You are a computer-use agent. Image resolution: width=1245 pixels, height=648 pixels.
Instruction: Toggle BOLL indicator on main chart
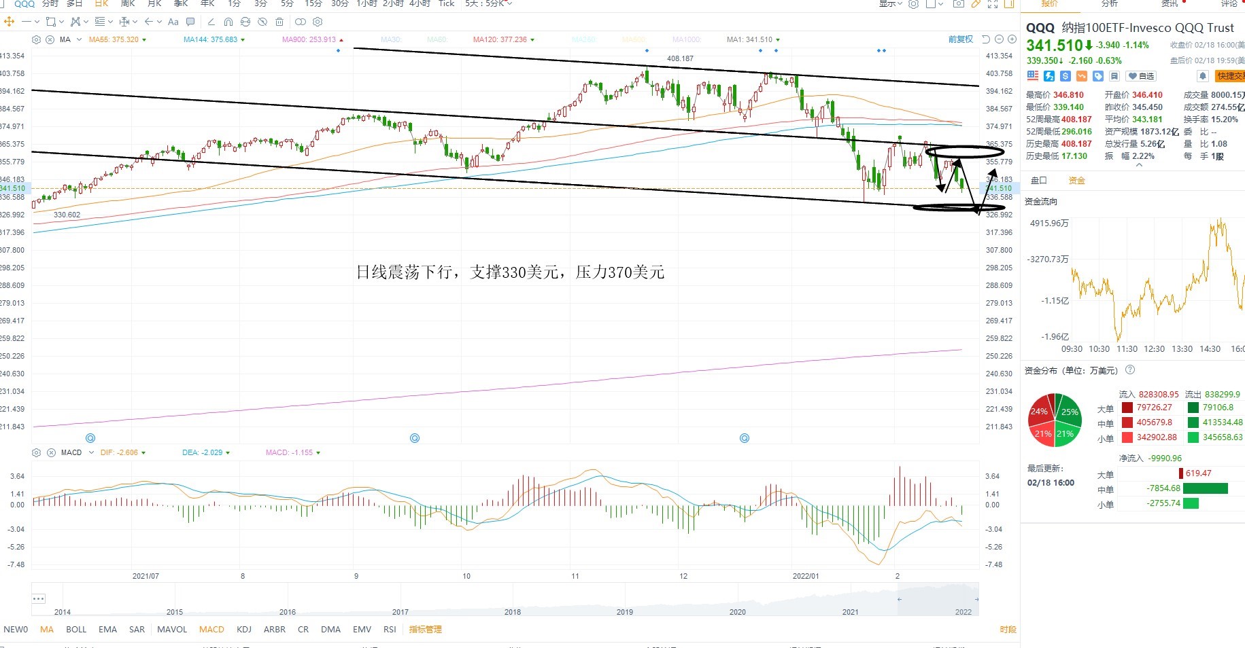(76, 630)
